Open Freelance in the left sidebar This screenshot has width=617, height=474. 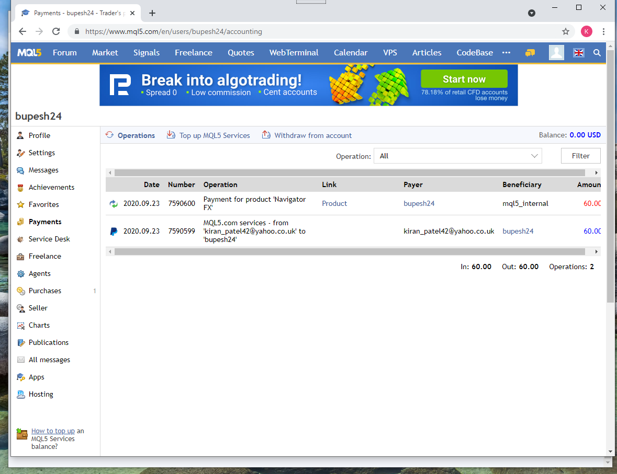coord(45,257)
